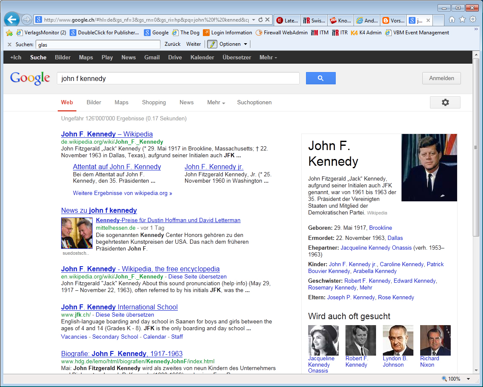Switch to the Swis... browser tab
This screenshot has height=387, width=483.
point(315,21)
